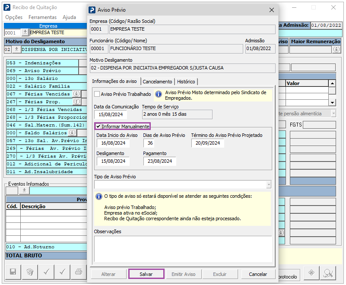
Task: Click the 'f' icon on the Férias Prop. row
Action: [76, 101]
